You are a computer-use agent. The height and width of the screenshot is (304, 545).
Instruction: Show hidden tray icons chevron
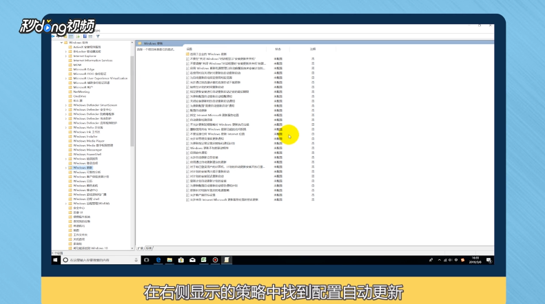pyautogui.click(x=440, y=260)
